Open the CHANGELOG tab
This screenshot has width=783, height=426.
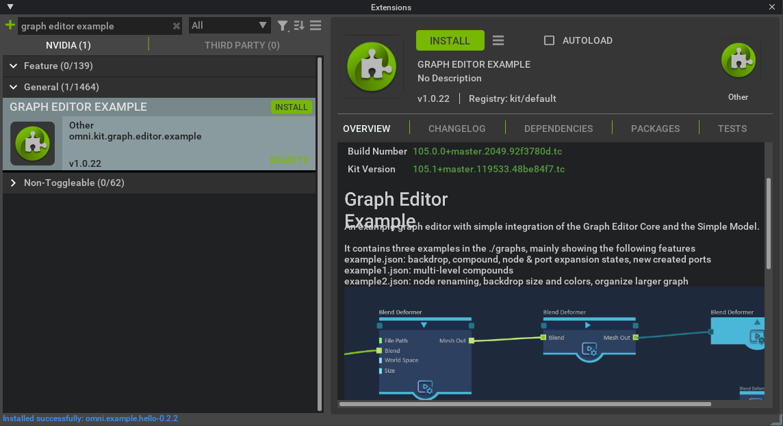[457, 129]
